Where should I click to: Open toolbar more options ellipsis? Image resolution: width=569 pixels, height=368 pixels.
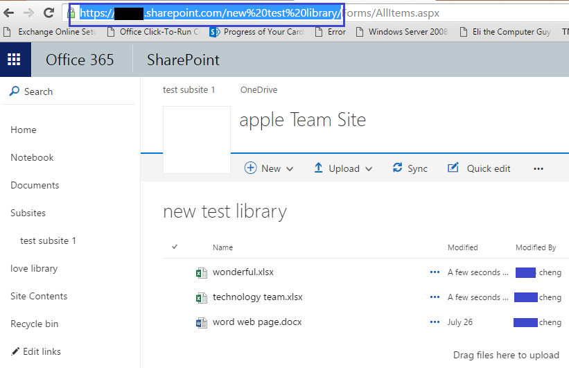coord(539,169)
